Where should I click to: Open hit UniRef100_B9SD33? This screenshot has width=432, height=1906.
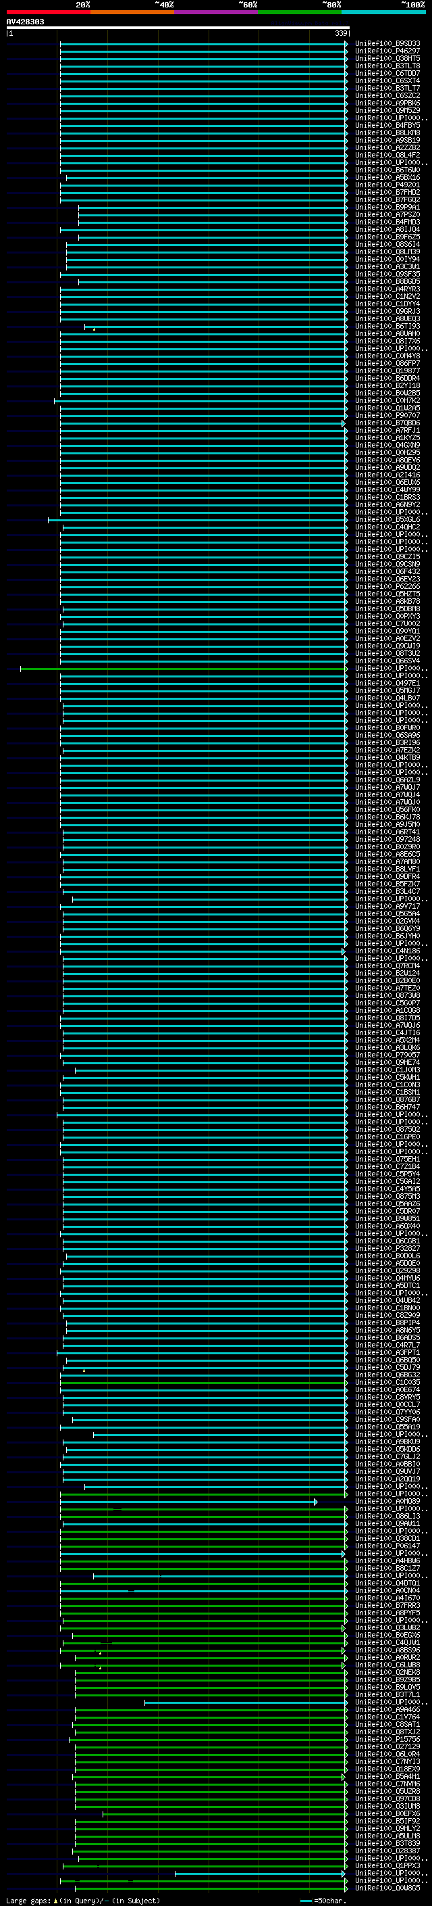(x=387, y=44)
